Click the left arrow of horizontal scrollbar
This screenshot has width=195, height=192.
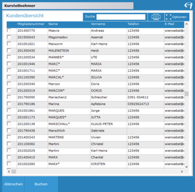9,172
